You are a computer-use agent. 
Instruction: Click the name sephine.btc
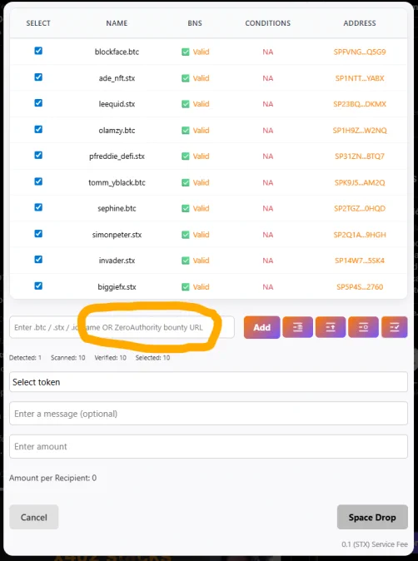(x=117, y=208)
